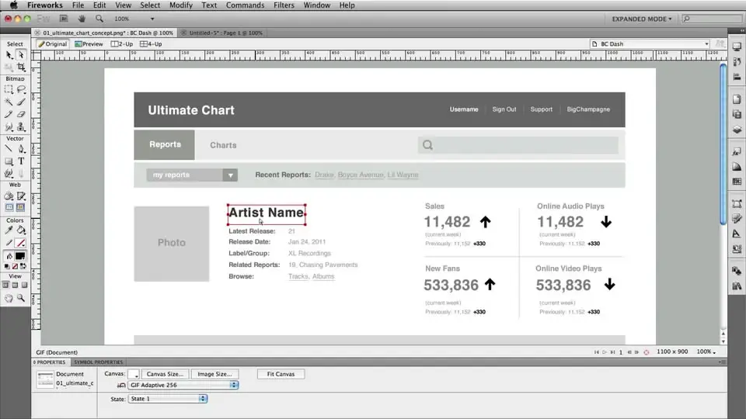746x419 pixels.
Task: Select the Pencil tool
Action: (x=9, y=115)
